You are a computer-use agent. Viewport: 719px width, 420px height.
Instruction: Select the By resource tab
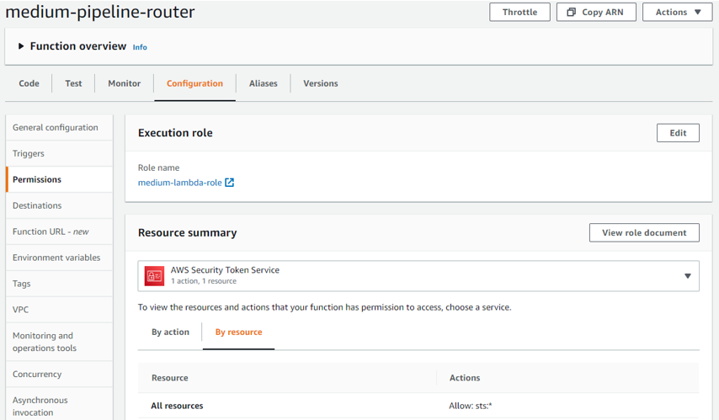point(239,332)
